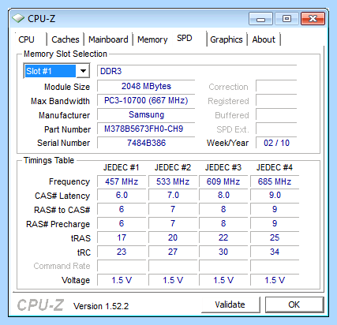The image size is (337, 325).
Task: Click the JEDEC #2 column header
Action: (x=173, y=167)
